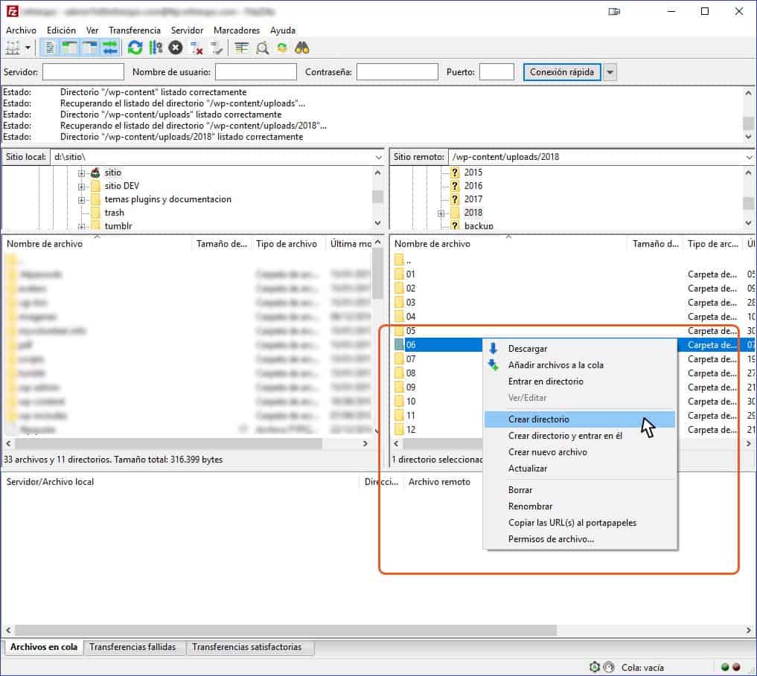Search for remote files with the binoculars icon

[302, 47]
